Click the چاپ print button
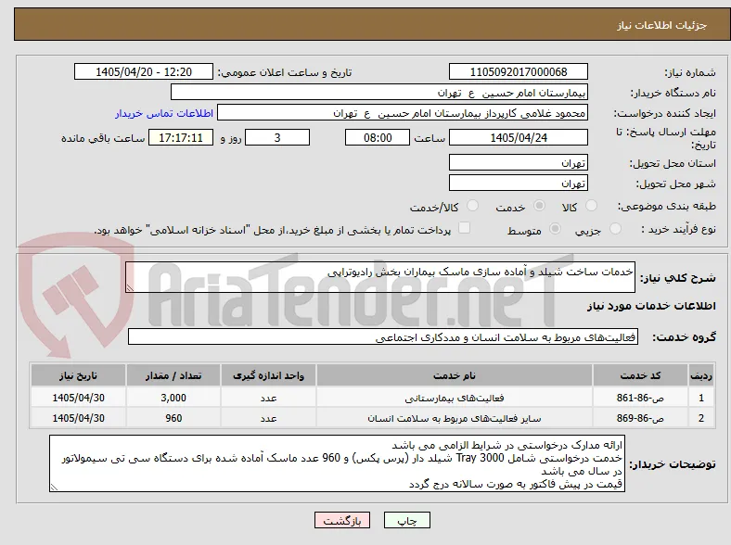Viewport: 731px width, 545px height. (x=407, y=520)
